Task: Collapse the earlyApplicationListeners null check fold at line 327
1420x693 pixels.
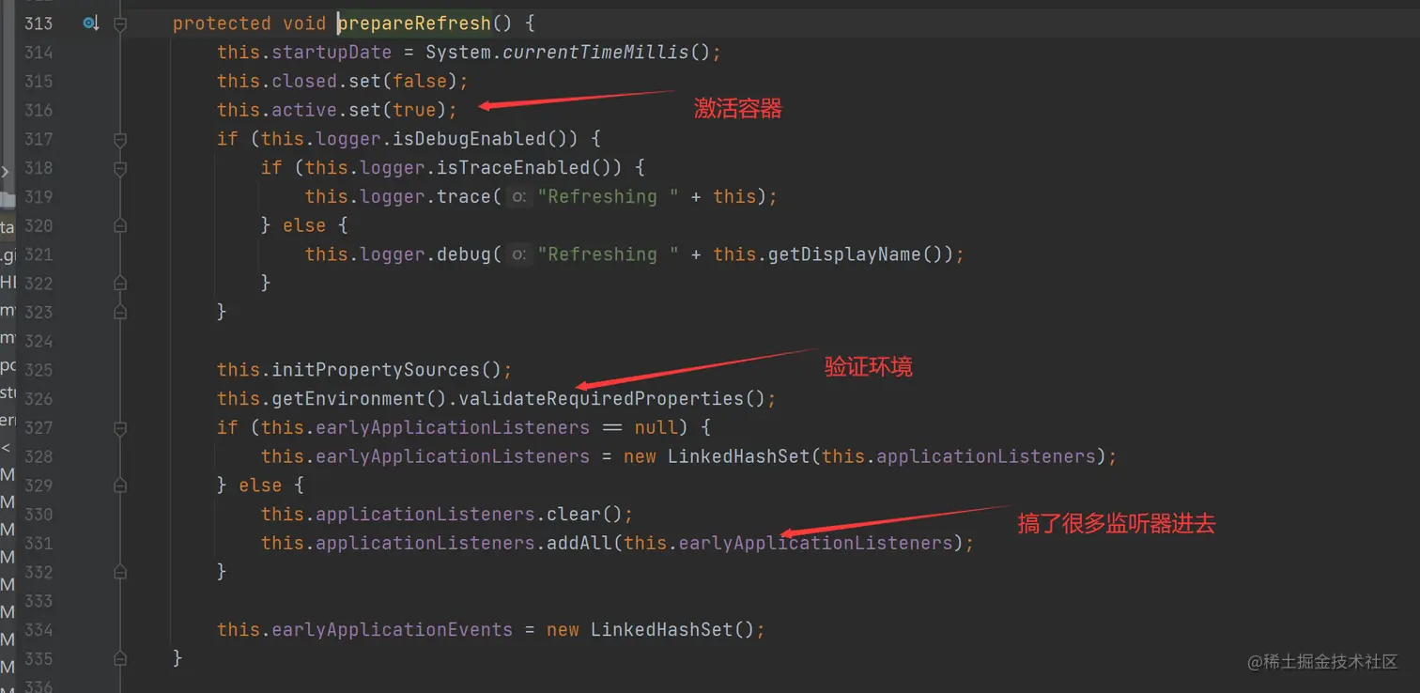Action: pos(120,428)
